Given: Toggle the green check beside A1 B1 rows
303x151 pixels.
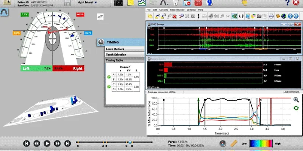Looking at the screenshot, I should tap(109, 77).
